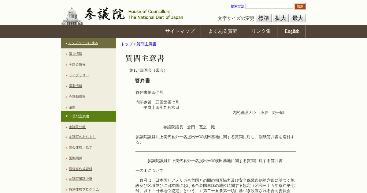The image size is (367, 193).
Task: Open 参議院審議中継 in the sidebar
Action: click(80, 179)
